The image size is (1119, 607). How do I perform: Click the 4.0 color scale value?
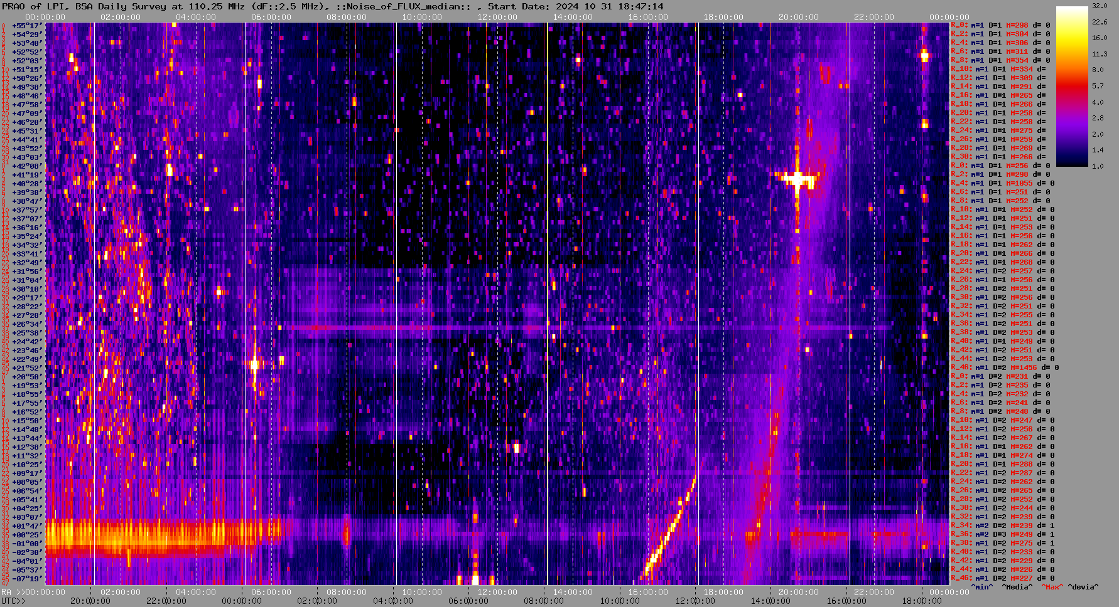[1099, 102]
